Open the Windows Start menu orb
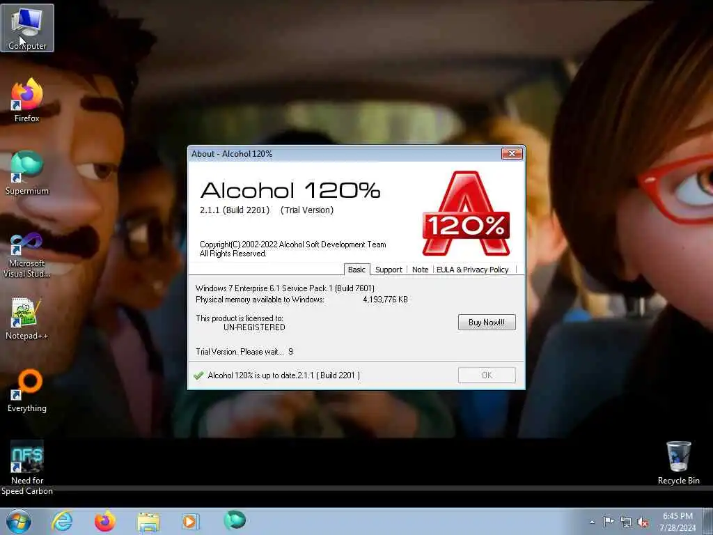The width and height of the screenshot is (713, 535). 19,521
